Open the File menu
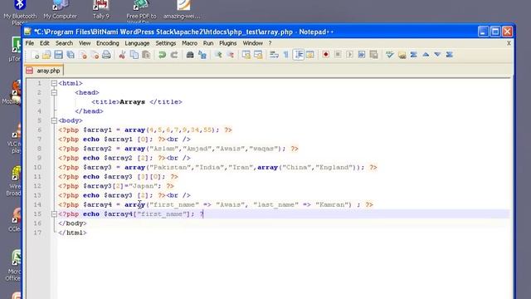Image resolution: width=531 pixels, height=299 pixels. point(30,43)
